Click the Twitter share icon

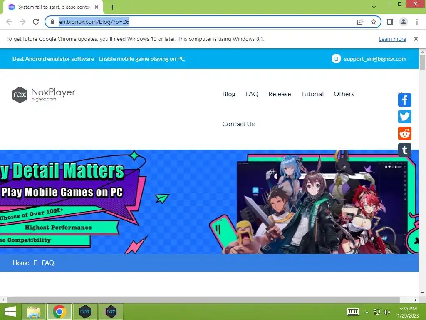(404, 117)
